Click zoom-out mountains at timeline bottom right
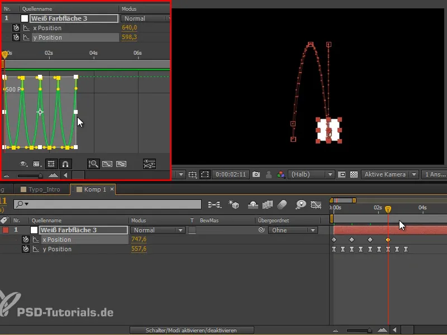Screen dimensions: 447x335 (x=336, y=330)
